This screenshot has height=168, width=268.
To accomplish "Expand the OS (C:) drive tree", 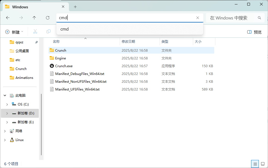I will (7, 104).
